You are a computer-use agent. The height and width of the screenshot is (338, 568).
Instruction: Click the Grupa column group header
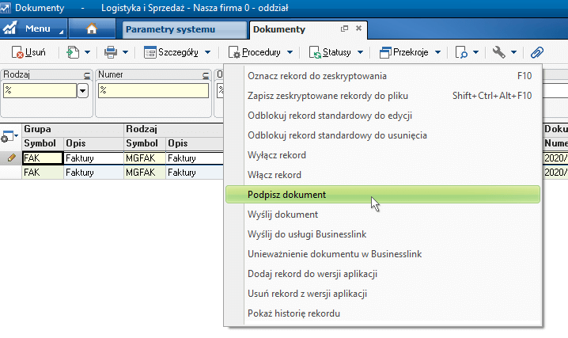pos(73,129)
